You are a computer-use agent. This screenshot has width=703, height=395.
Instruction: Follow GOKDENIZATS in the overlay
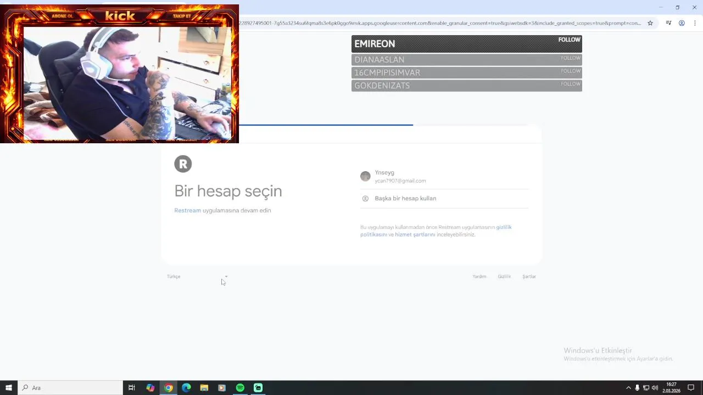tap(570, 84)
